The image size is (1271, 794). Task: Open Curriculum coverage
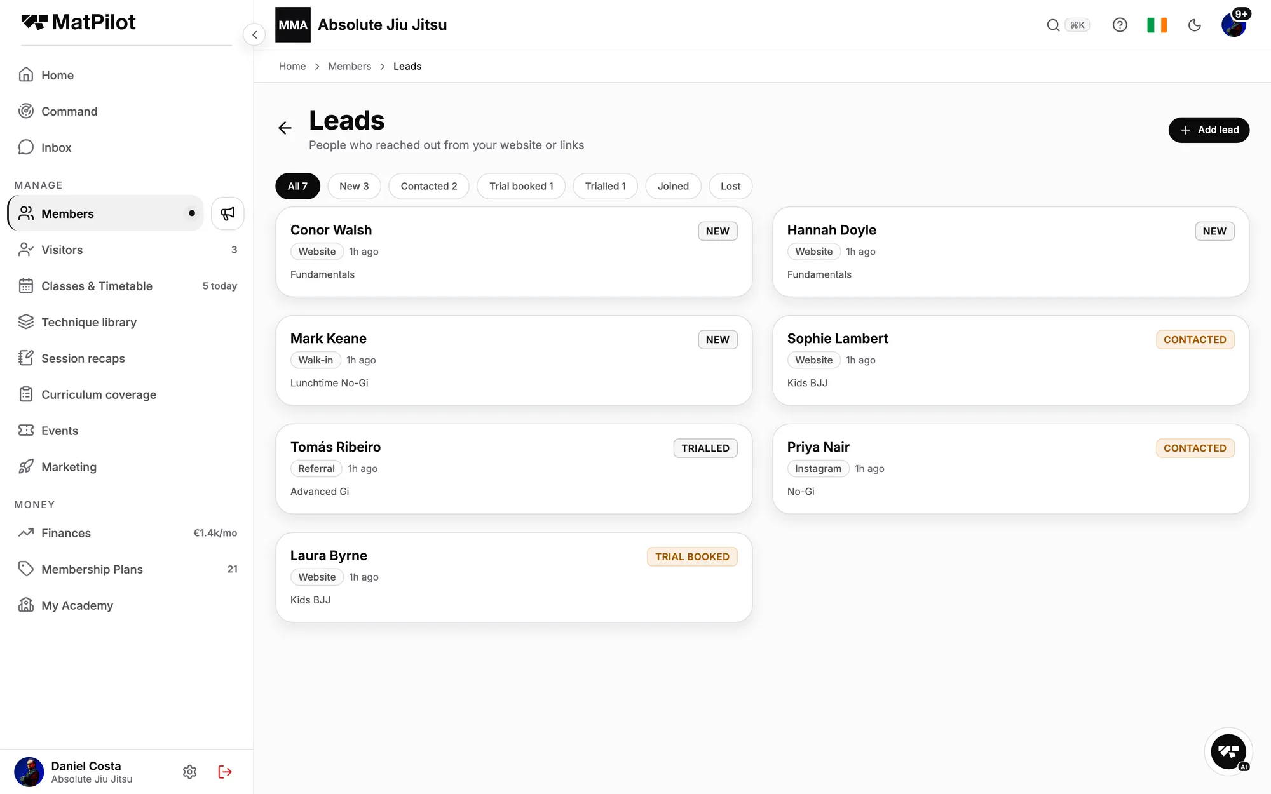126,394
